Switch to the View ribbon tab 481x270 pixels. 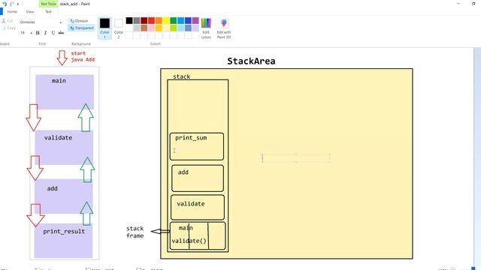coord(30,12)
